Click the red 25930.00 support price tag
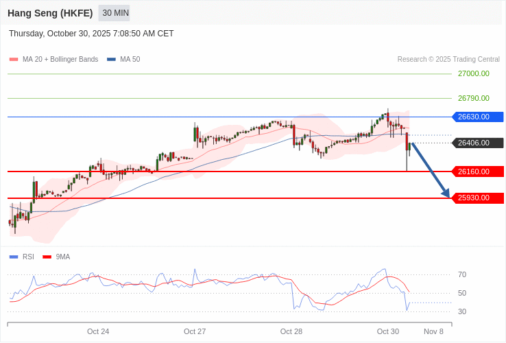The image size is (506, 343). [478, 198]
